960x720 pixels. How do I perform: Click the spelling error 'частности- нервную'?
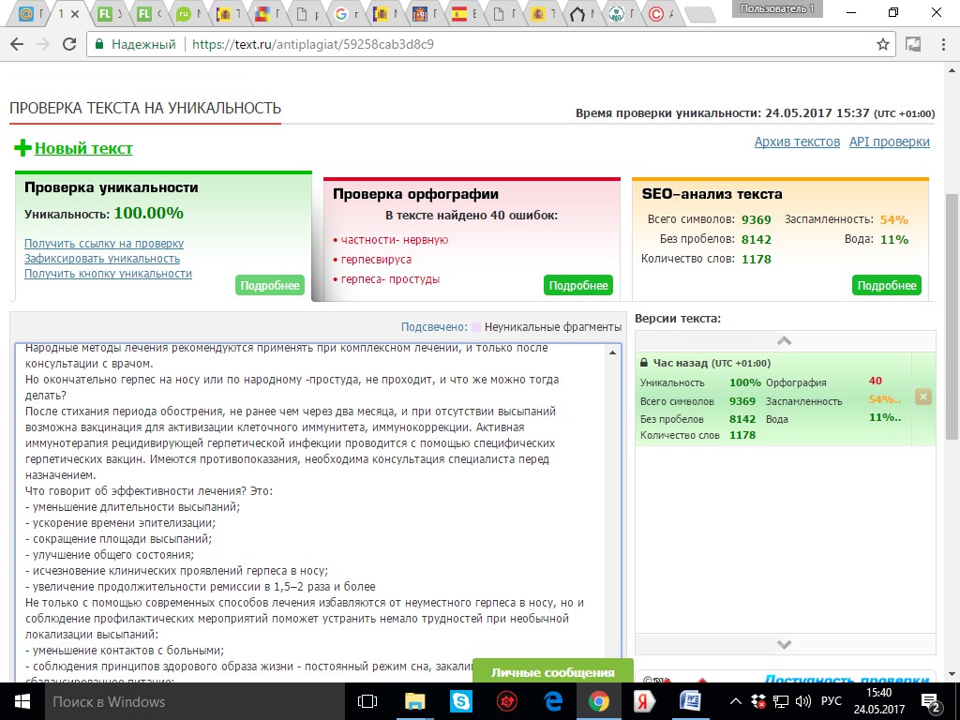pos(395,240)
